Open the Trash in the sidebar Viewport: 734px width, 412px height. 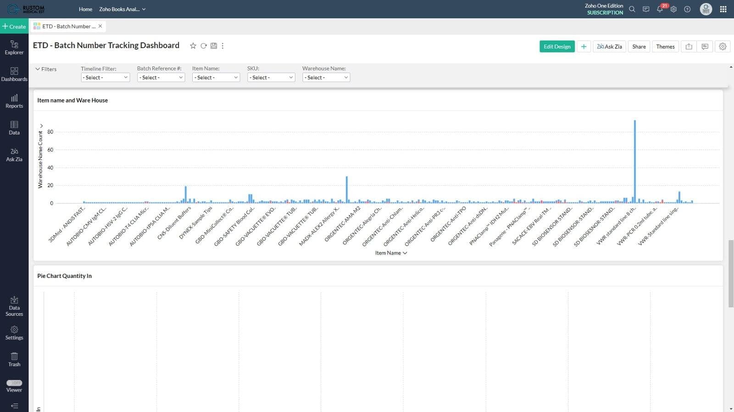14,360
